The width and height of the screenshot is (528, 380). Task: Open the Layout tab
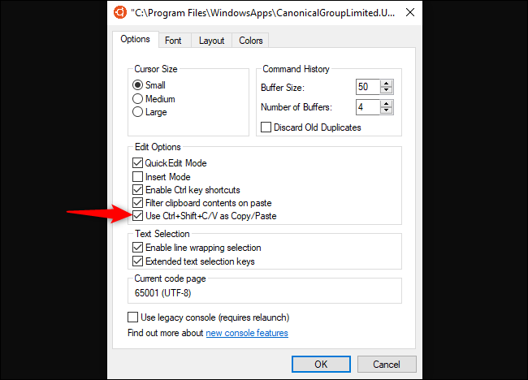[x=211, y=41]
